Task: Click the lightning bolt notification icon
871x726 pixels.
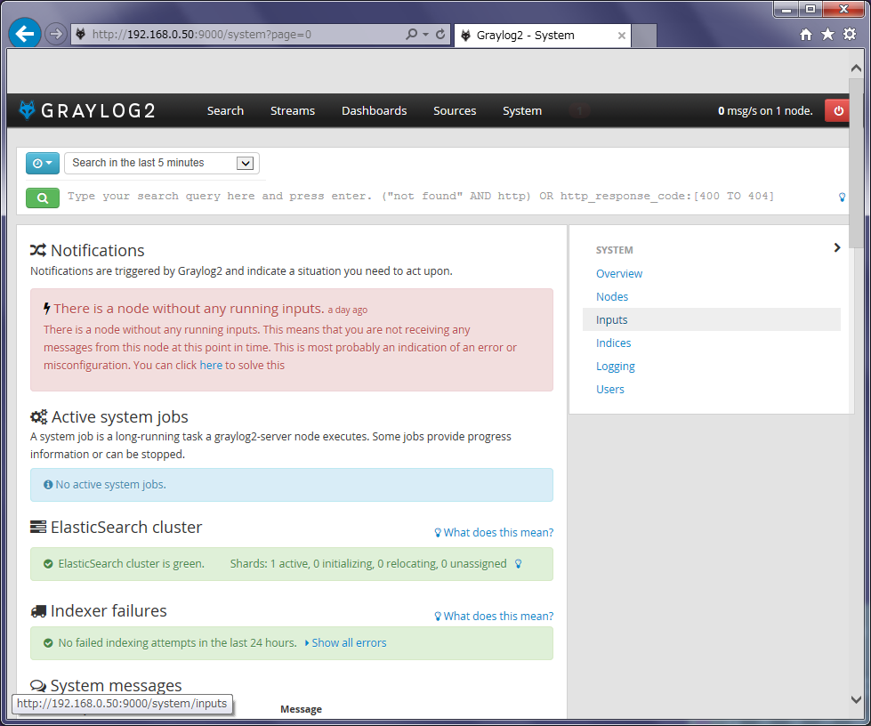Action: click(x=47, y=309)
